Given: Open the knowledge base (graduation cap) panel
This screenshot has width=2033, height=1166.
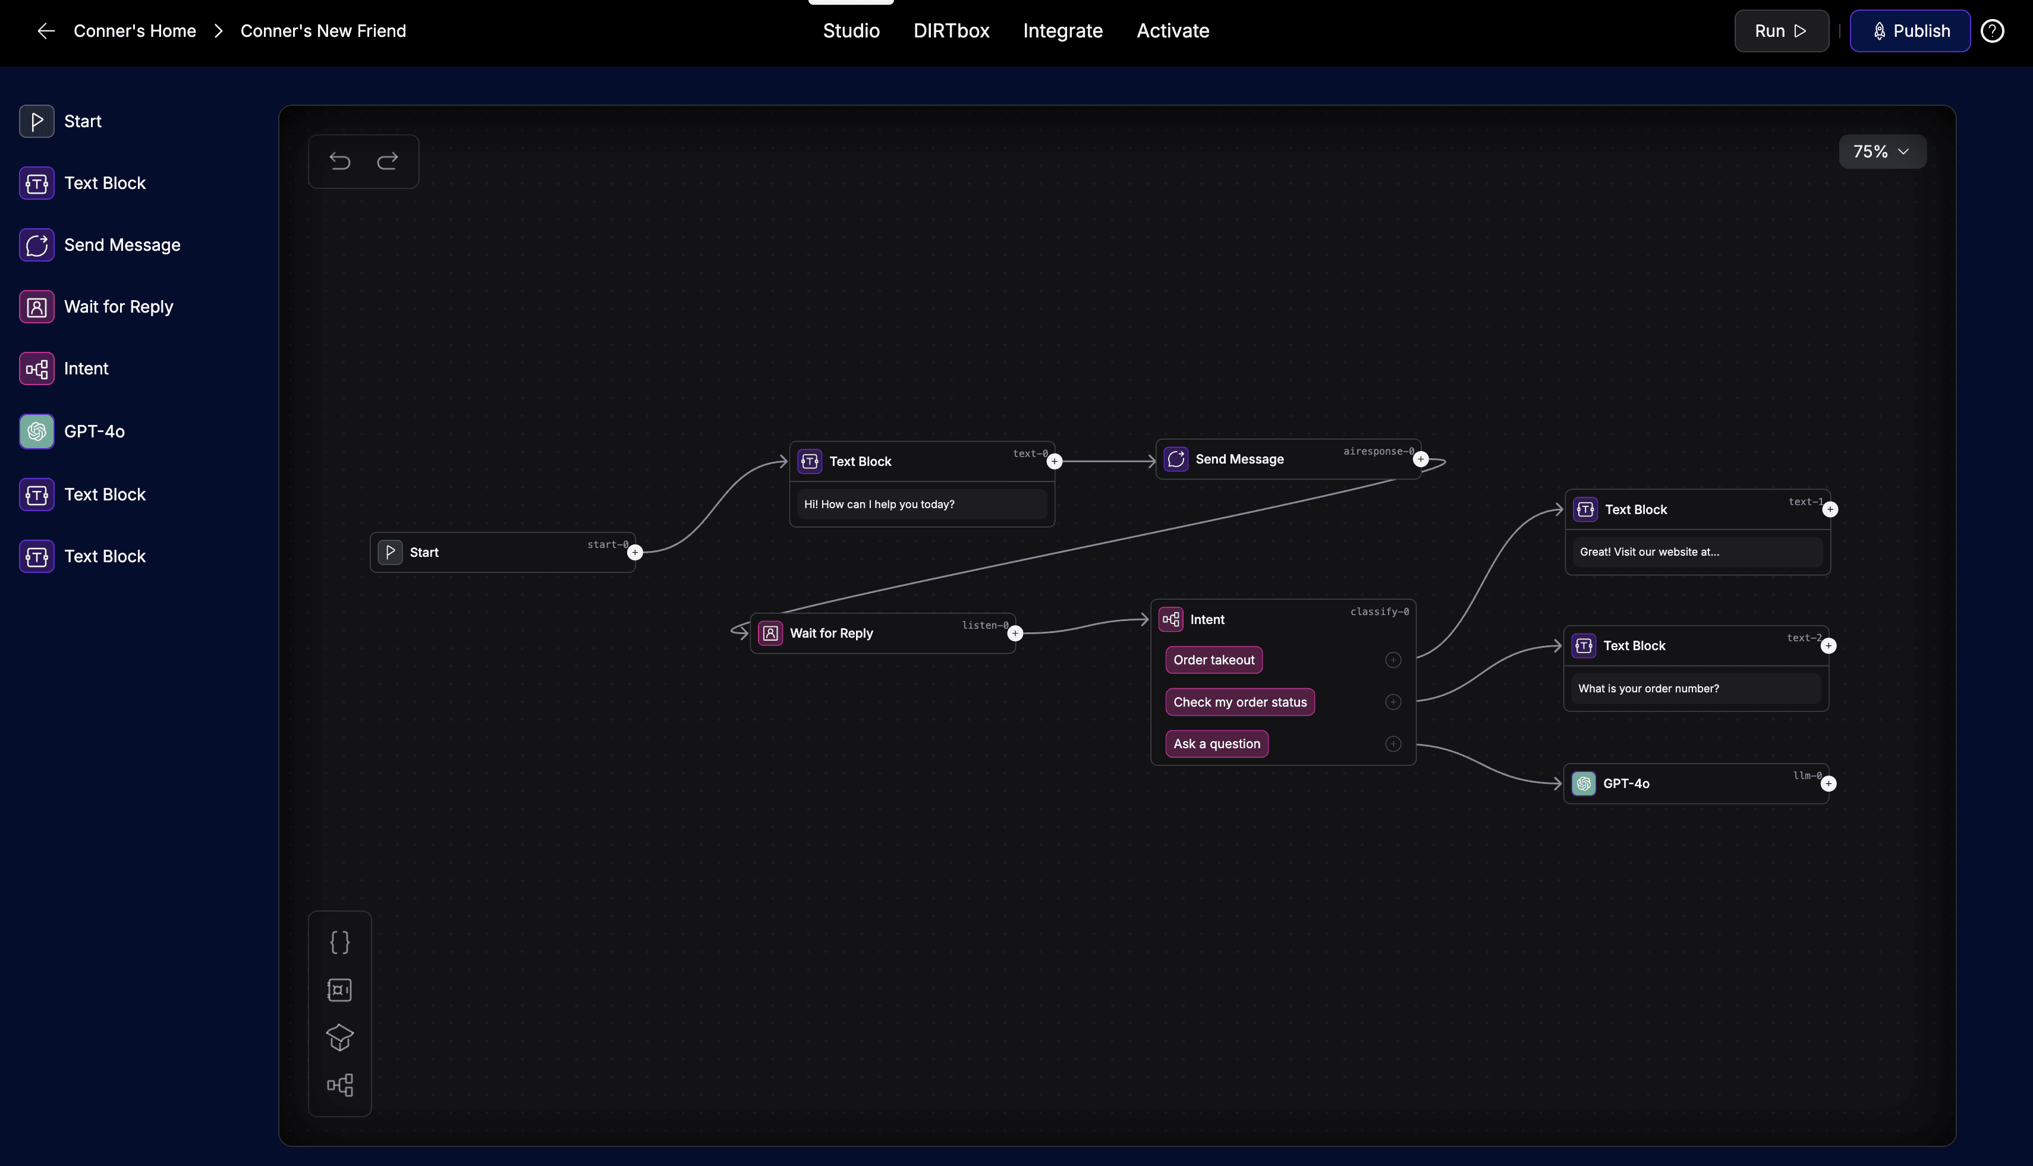Looking at the screenshot, I should click(x=339, y=1037).
